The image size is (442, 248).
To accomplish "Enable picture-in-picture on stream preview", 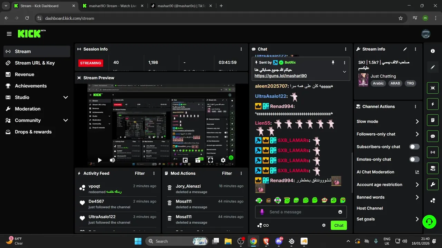I will pyautogui.click(x=185, y=160).
